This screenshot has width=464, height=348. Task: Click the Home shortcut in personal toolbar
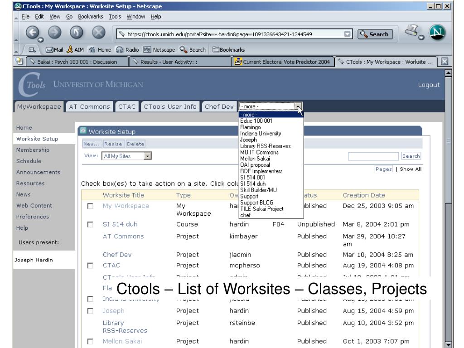pos(100,50)
